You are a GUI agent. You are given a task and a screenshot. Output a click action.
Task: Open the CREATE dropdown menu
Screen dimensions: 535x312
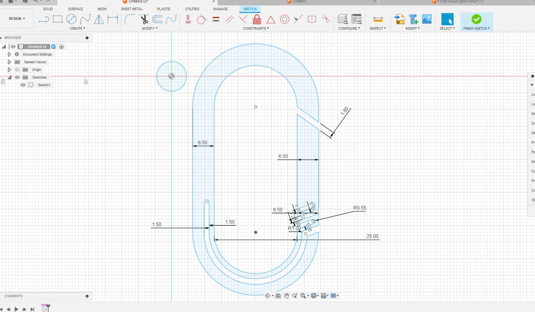pos(77,28)
